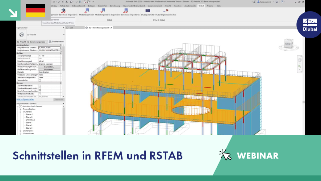321x181 pixels.
Task: Enable the Sonnenbahn checkbox
Action: [40, 80]
